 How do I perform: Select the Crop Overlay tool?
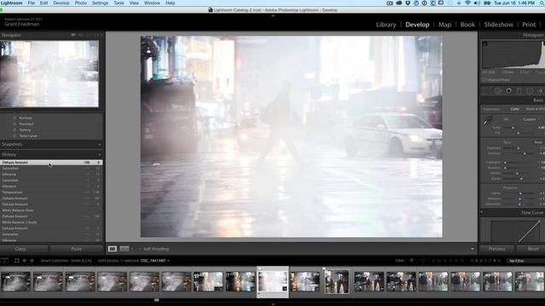(x=487, y=91)
